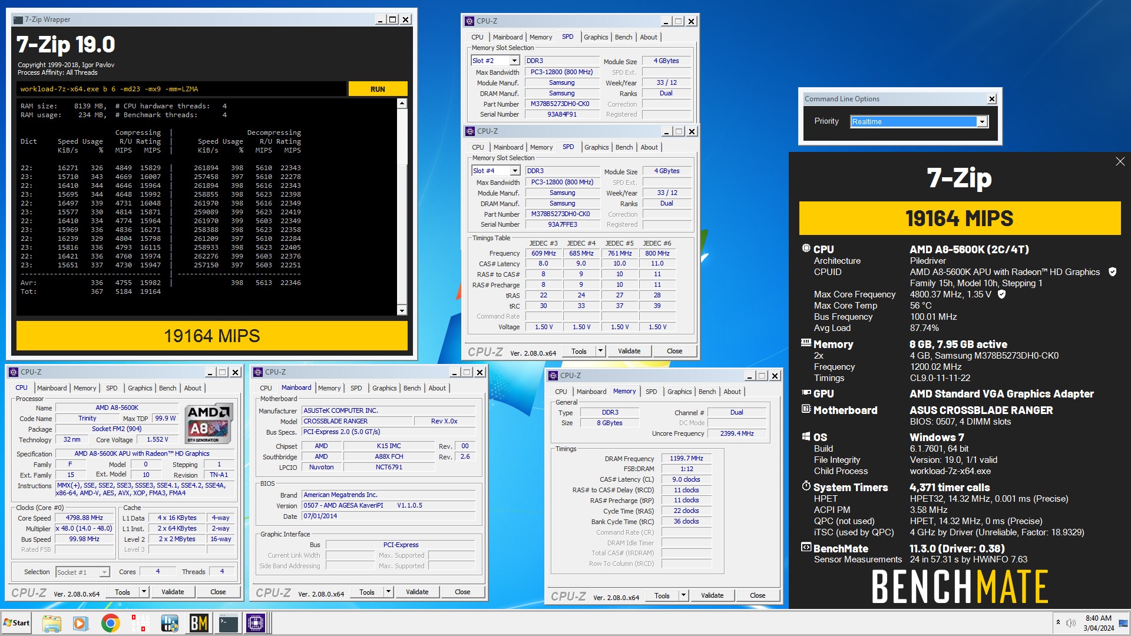Expand Tools arrow in CPU-Z Memory window
Viewport: 1131px width, 636px height.
(x=683, y=595)
